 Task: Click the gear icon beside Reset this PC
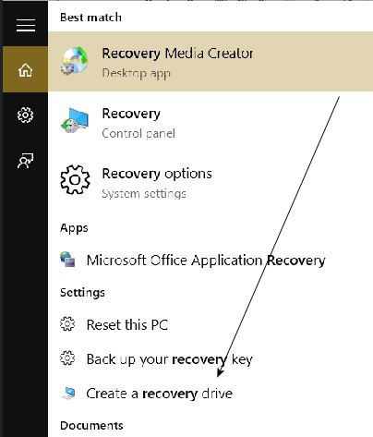(x=67, y=324)
